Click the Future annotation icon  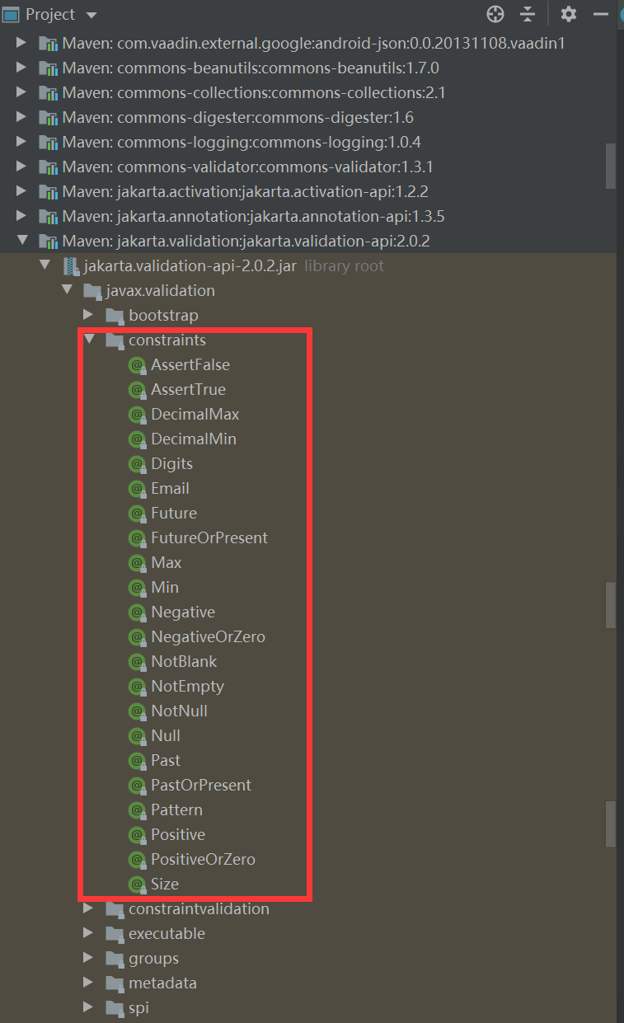click(138, 513)
